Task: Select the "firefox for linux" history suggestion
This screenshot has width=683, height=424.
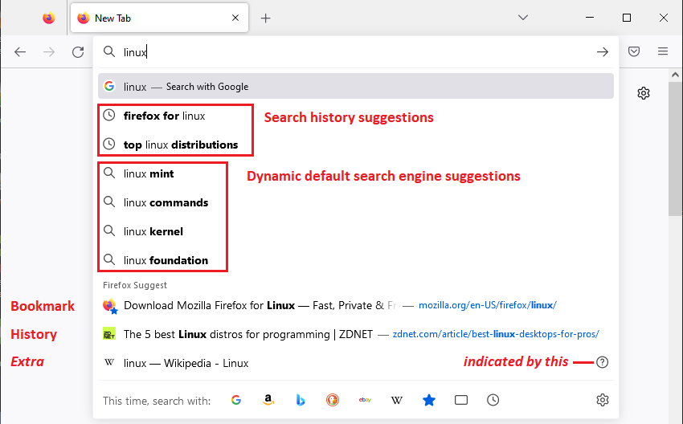Action: 165,116
